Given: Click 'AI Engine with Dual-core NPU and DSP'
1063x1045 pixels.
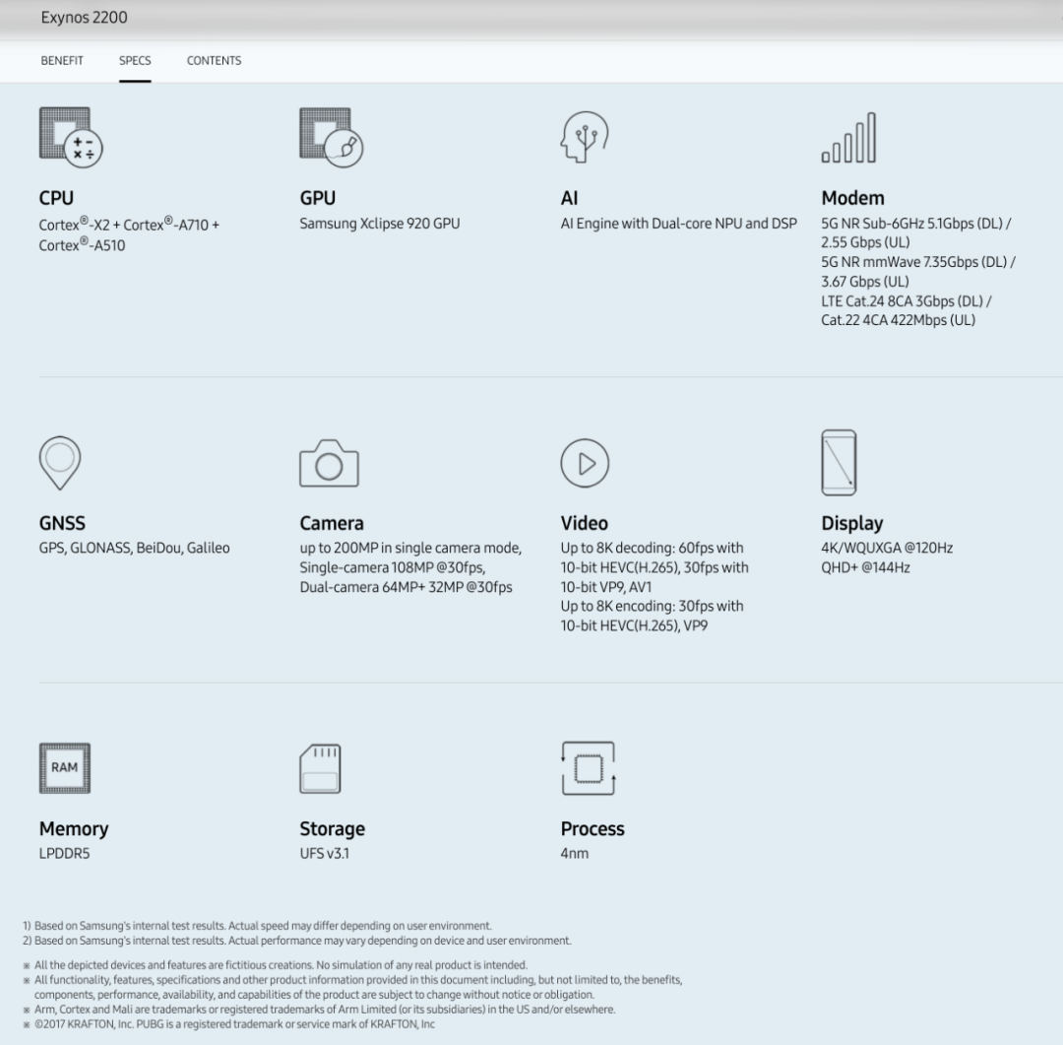Looking at the screenshot, I should 678,224.
